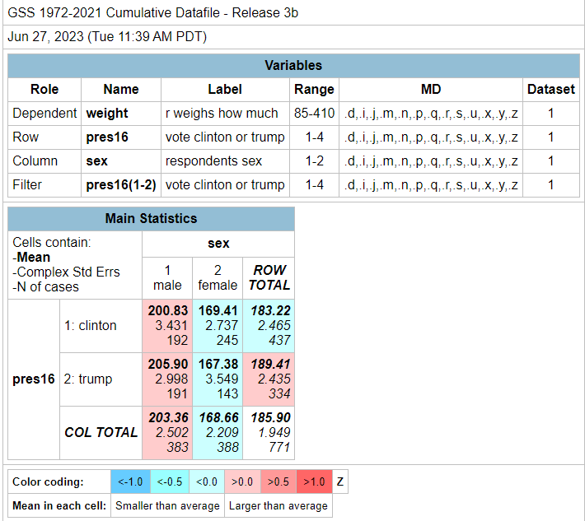Click the range value '1-2'

coord(314,161)
